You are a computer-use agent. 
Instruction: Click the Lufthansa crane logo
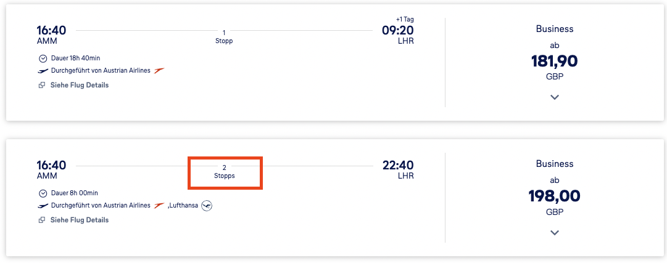click(x=207, y=206)
